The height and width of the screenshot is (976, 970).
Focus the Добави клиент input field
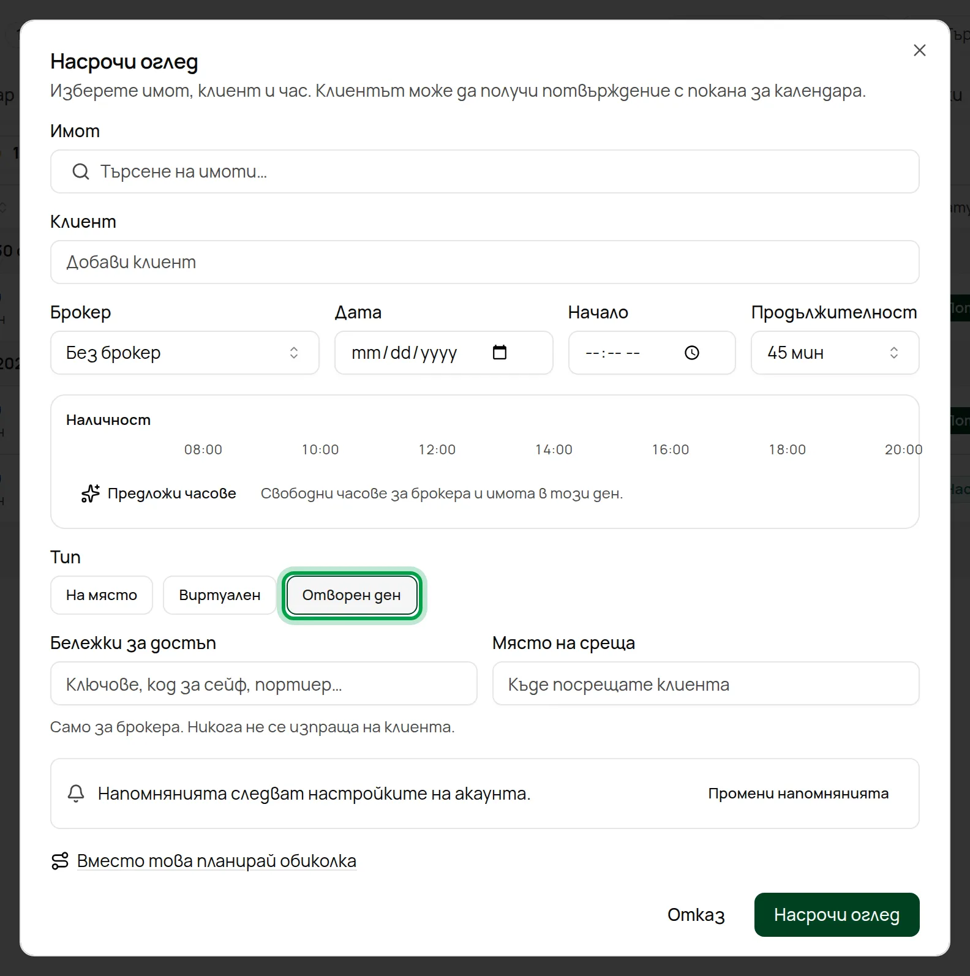click(x=485, y=262)
